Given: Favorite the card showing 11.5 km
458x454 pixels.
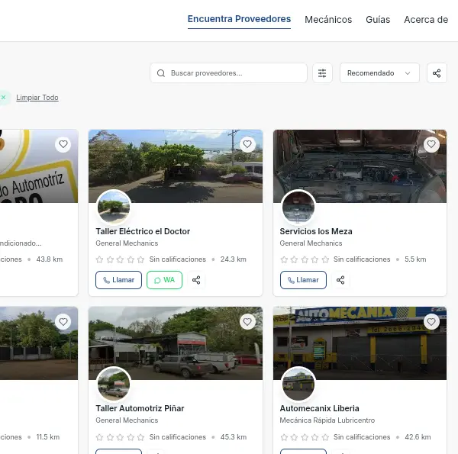Looking at the screenshot, I should point(63,322).
